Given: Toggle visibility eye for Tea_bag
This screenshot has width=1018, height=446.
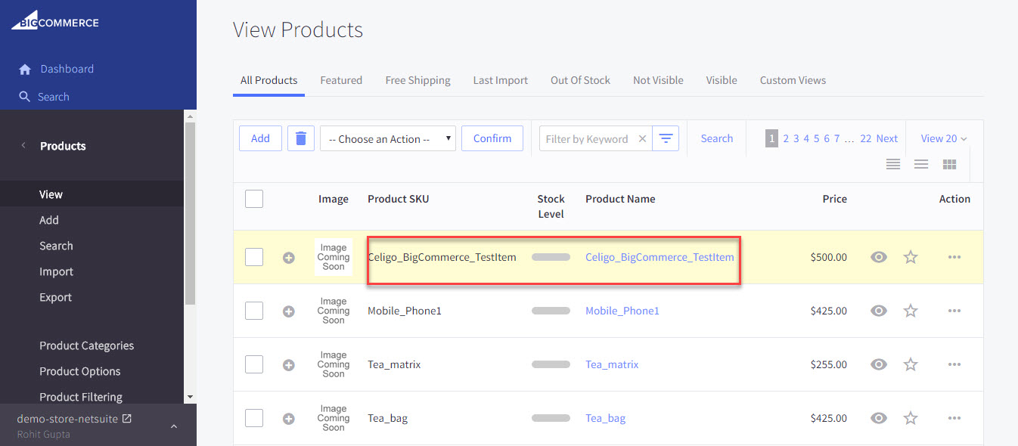Looking at the screenshot, I should point(878,418).
